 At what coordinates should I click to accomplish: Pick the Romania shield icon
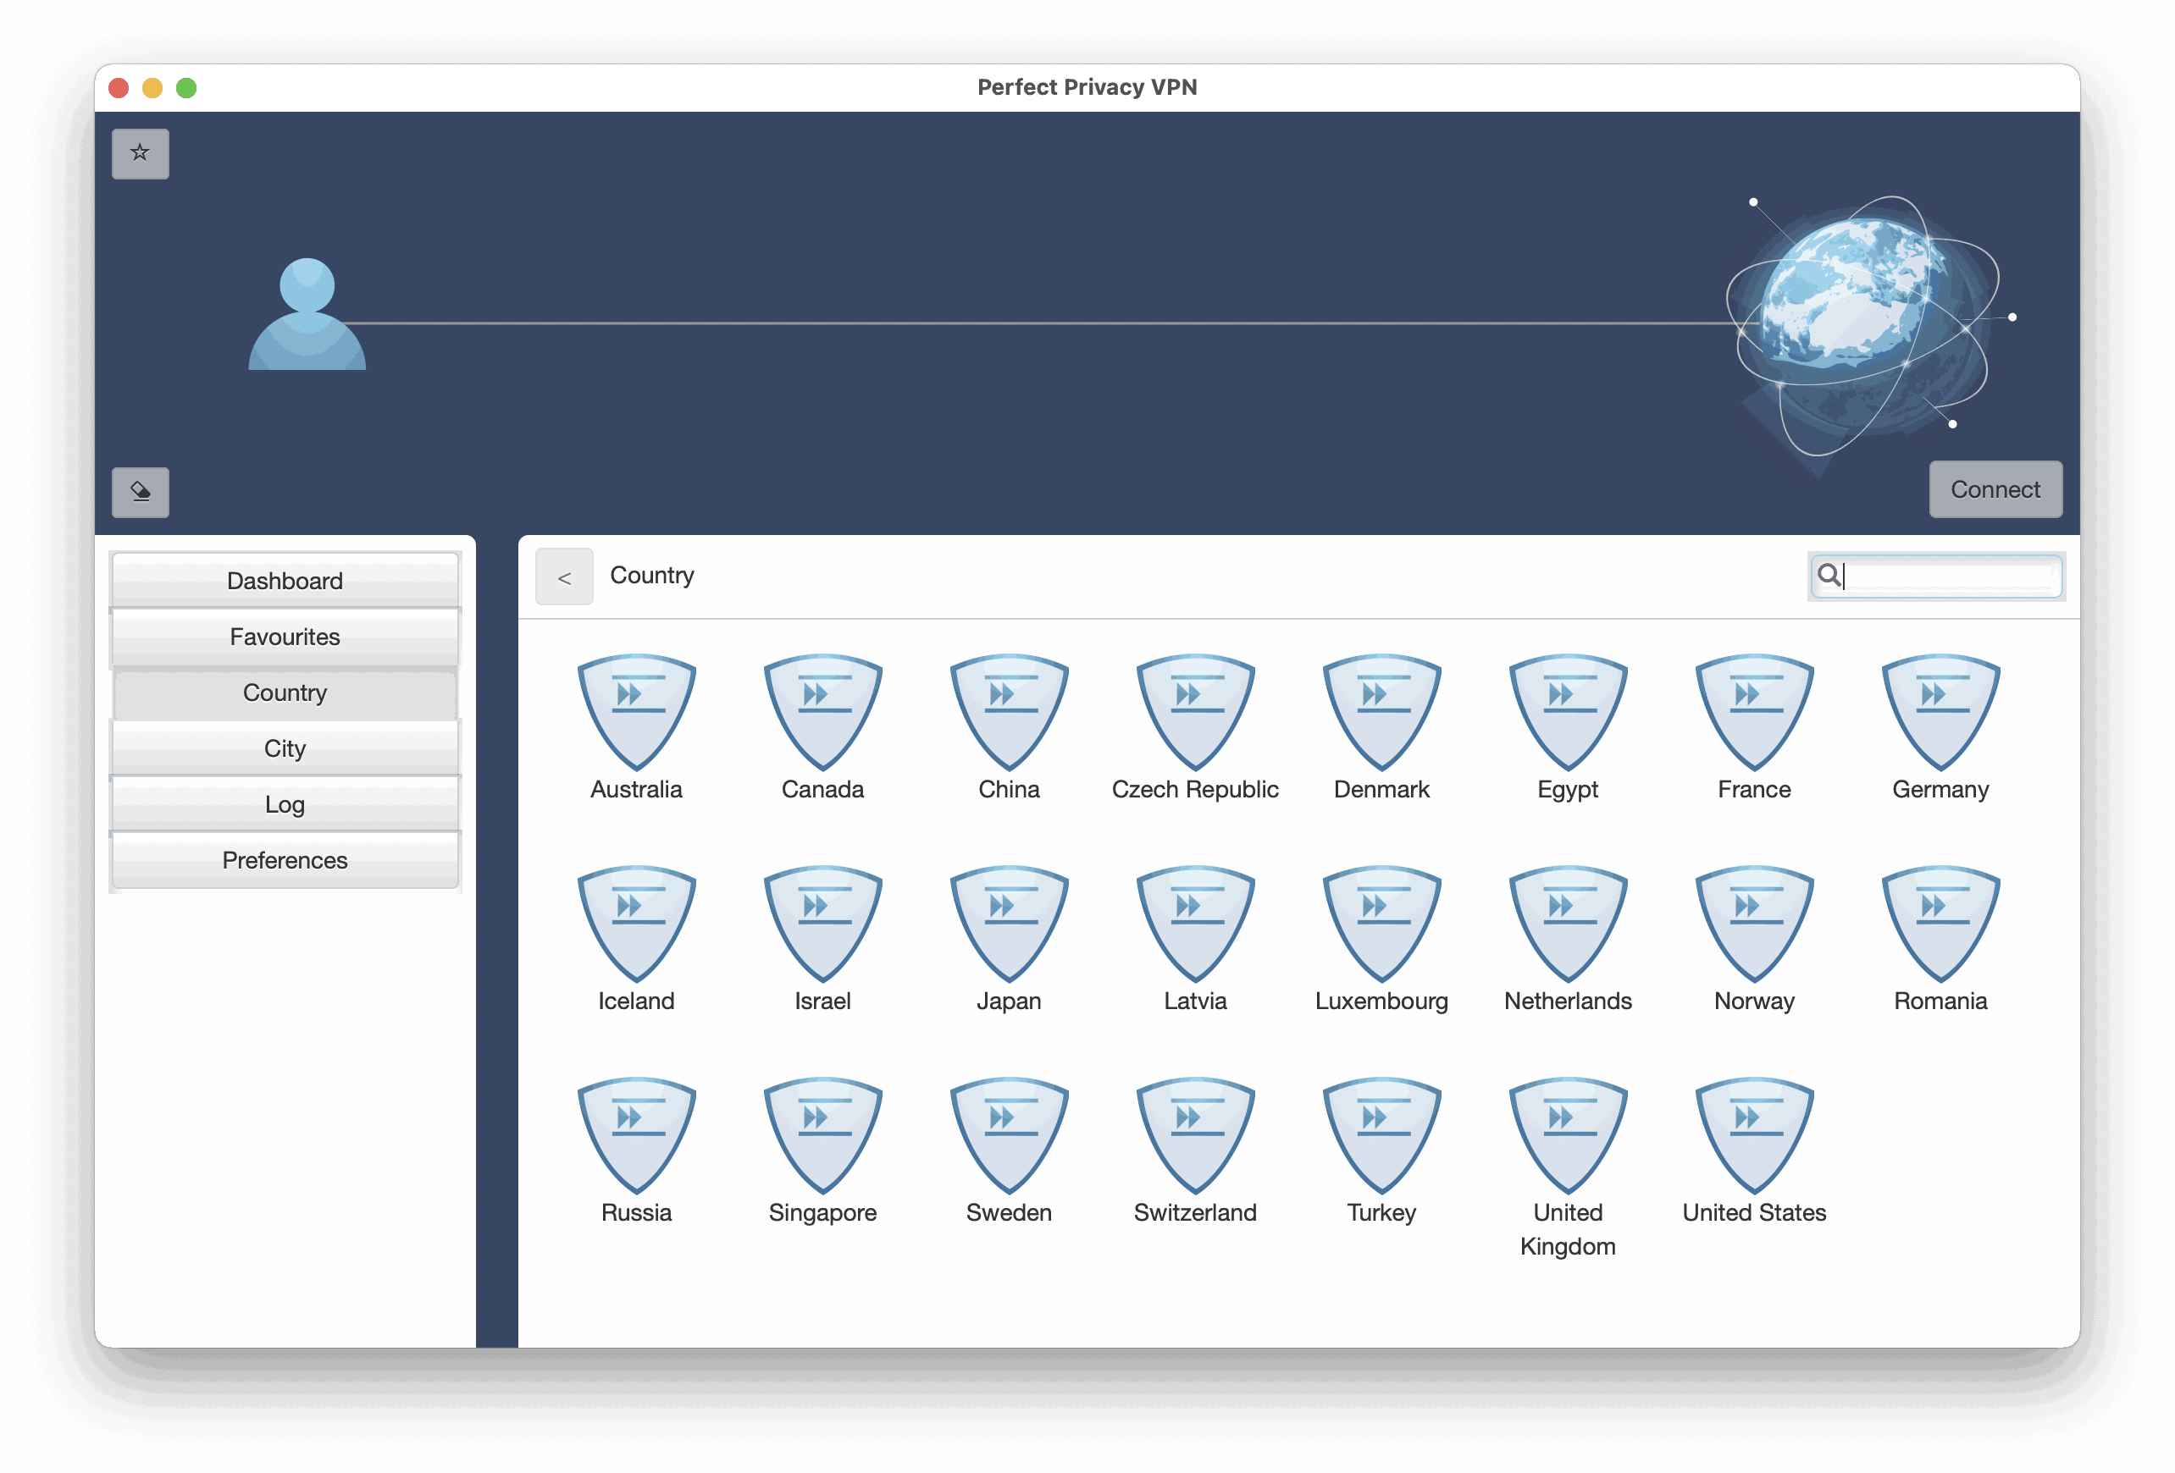point(1940,923)
